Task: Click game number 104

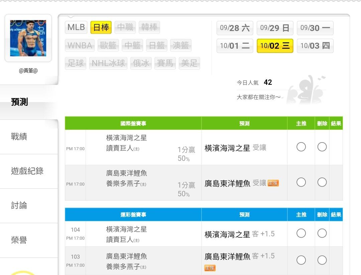Action: coord(75,230)
